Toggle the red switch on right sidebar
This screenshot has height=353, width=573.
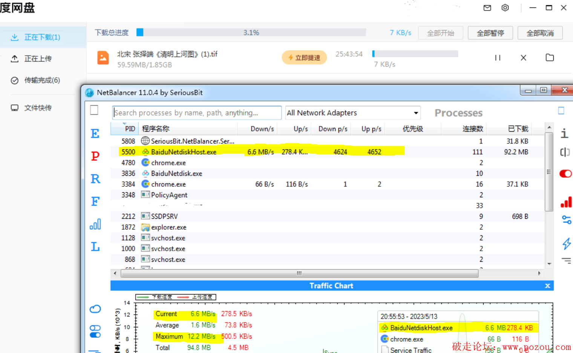[x=565, y=173]
